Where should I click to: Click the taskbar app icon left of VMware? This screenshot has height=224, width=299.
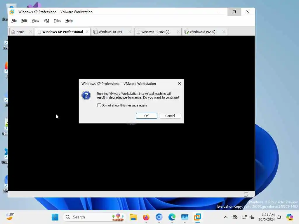[185, 217]
